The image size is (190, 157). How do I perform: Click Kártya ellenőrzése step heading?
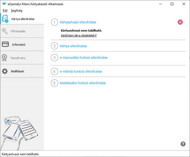click(73, 46)
